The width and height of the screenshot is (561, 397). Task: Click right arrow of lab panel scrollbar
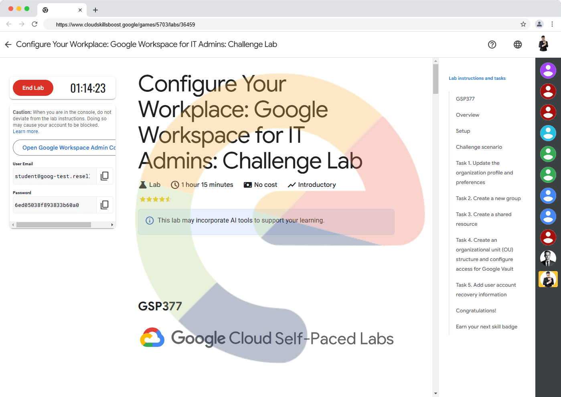click(x=112, y=225)
